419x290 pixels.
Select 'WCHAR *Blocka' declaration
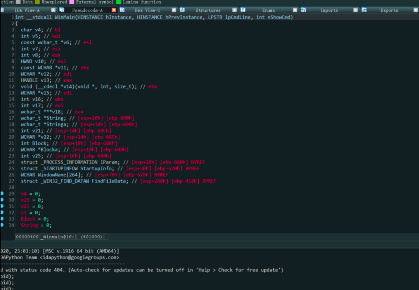tap(40, 150)
